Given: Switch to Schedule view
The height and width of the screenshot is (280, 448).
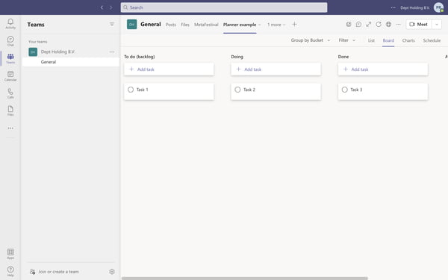Looking at the screenshot, I should pyautogui.click(x=432, y=40).
